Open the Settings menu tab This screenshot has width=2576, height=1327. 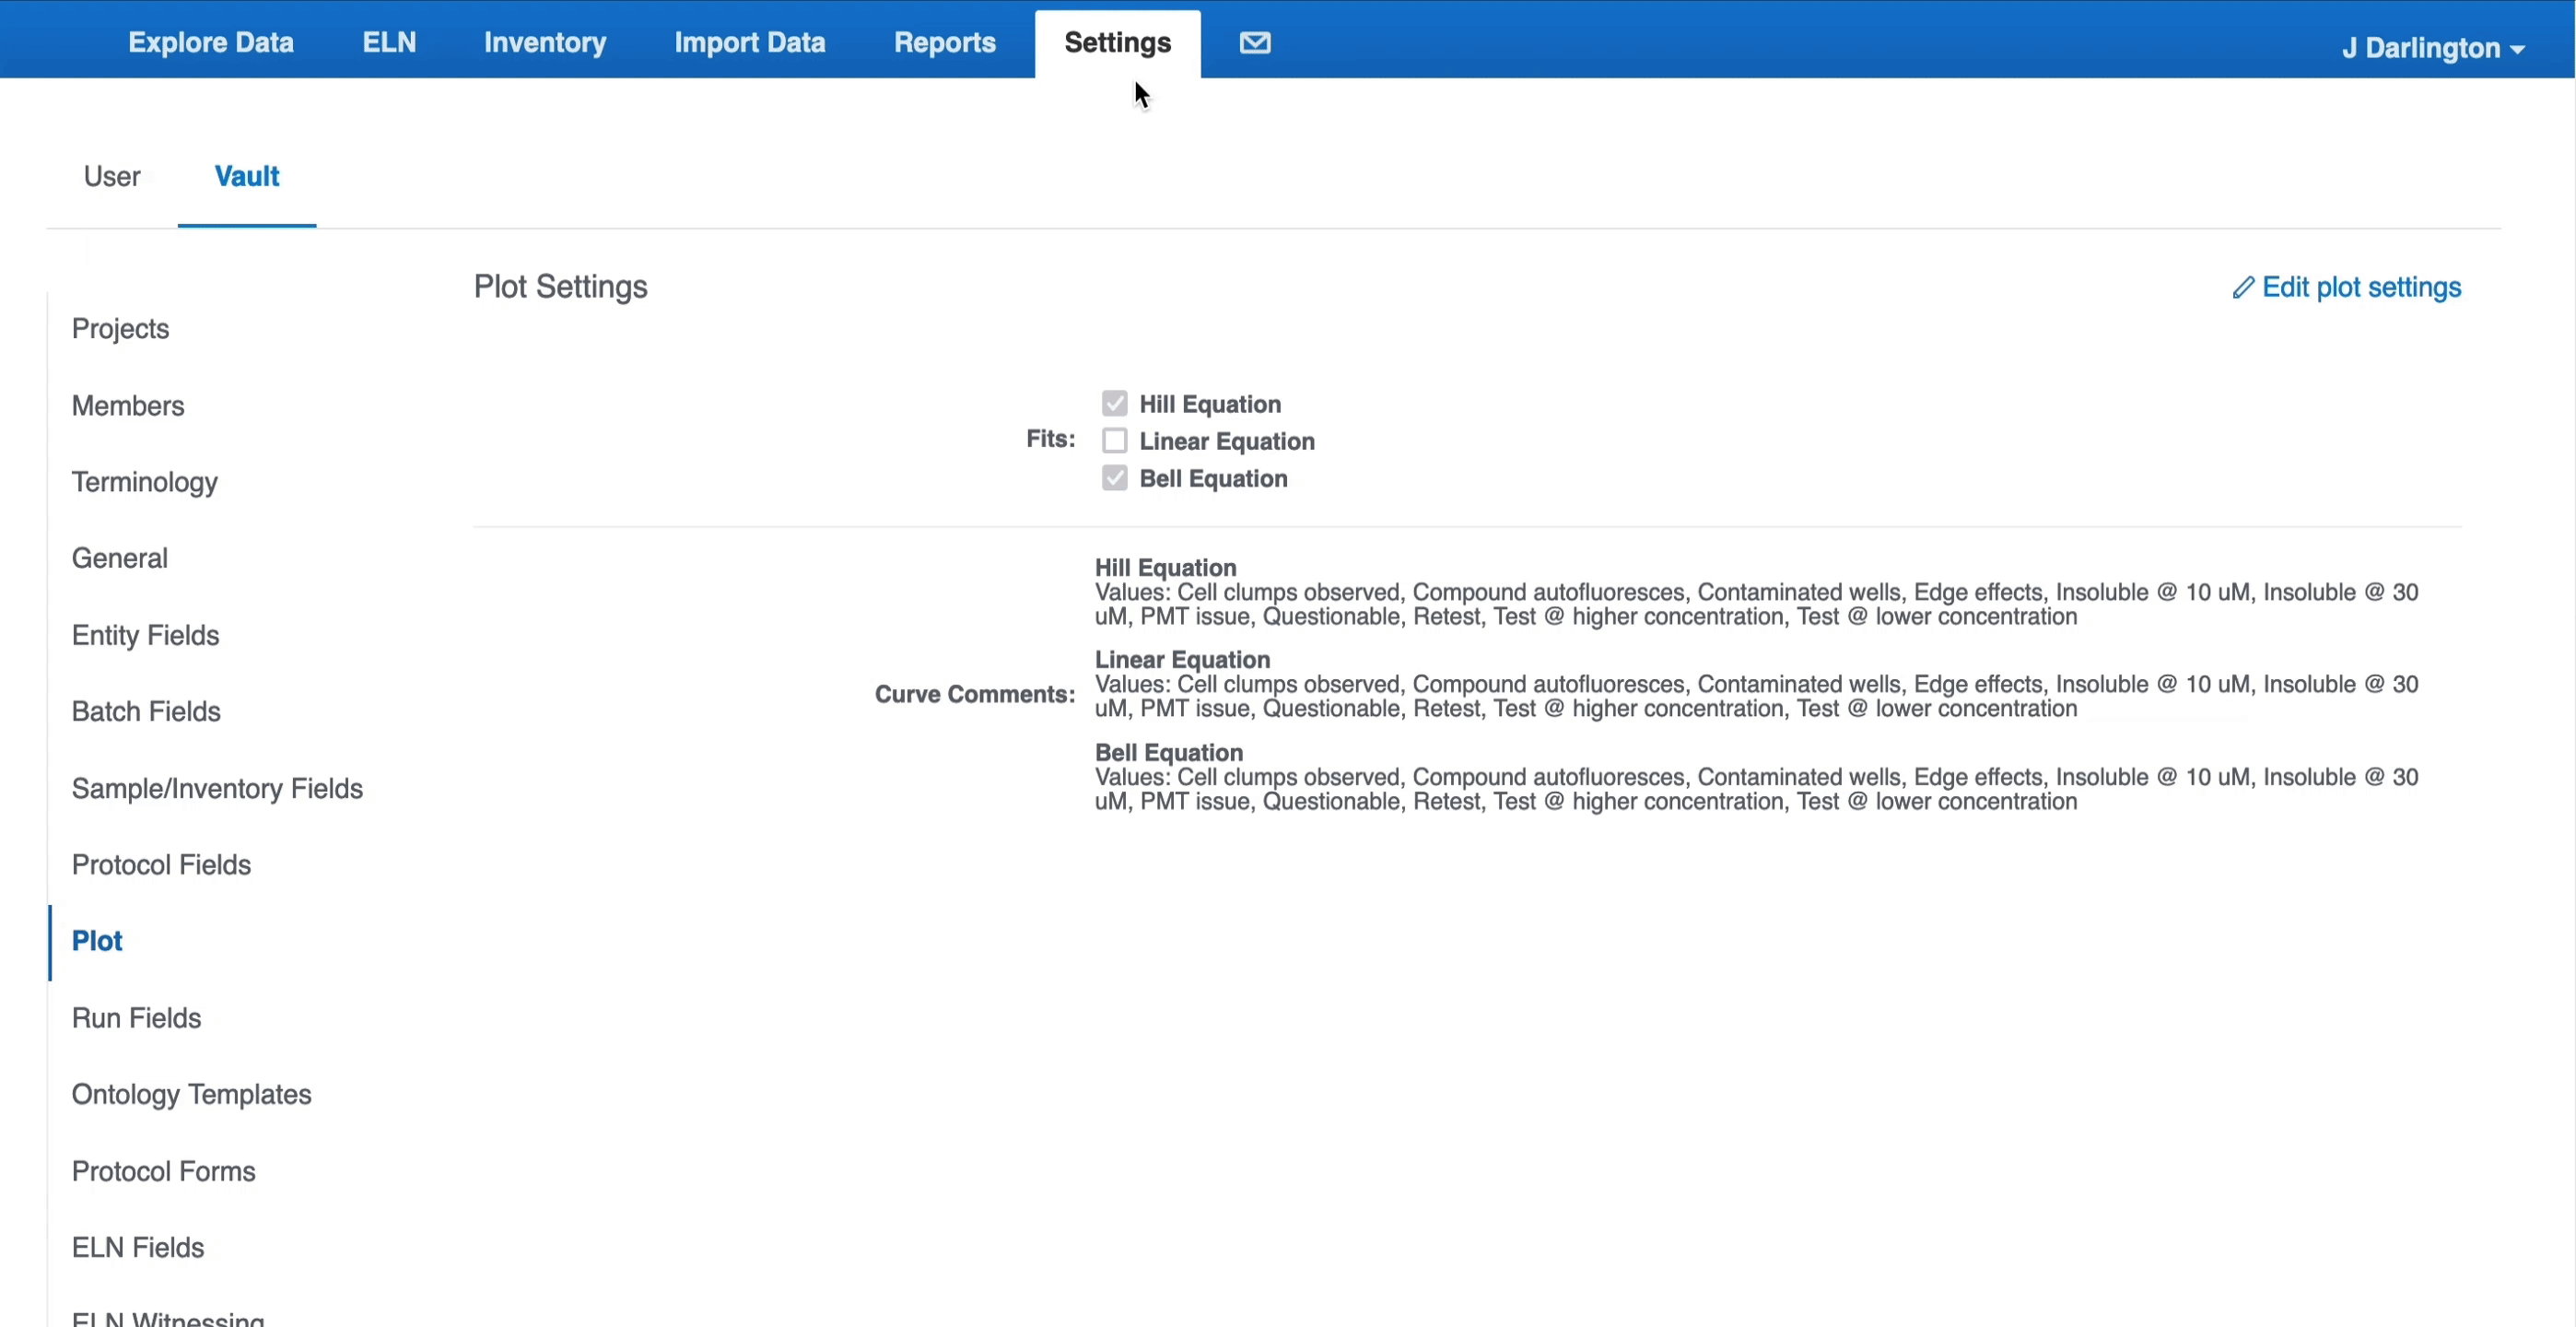click(1118, 41)
